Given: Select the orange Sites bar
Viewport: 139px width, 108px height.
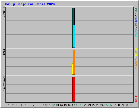Looking at the screenshot, I should [x=74, y=62].
